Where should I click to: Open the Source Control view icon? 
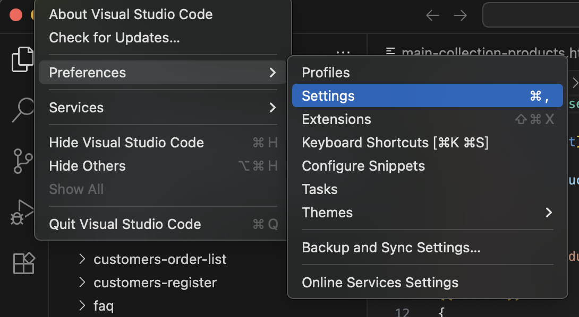coord(22,161)
